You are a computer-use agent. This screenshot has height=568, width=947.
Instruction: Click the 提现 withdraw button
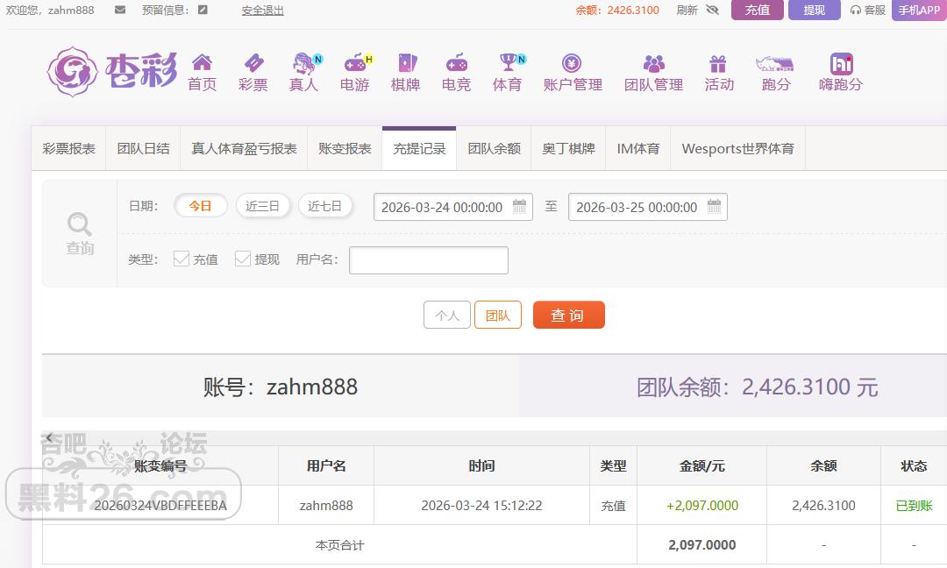pyautogui.click(x=814, y=10)
